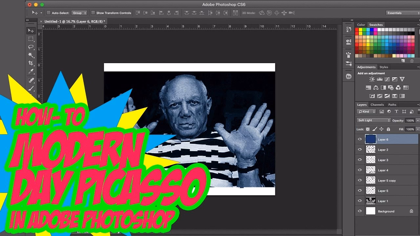The height and width of the screenshot is (236, 420).
Task: Toggle Show Transform Controls in options bar
Action: 94,13
